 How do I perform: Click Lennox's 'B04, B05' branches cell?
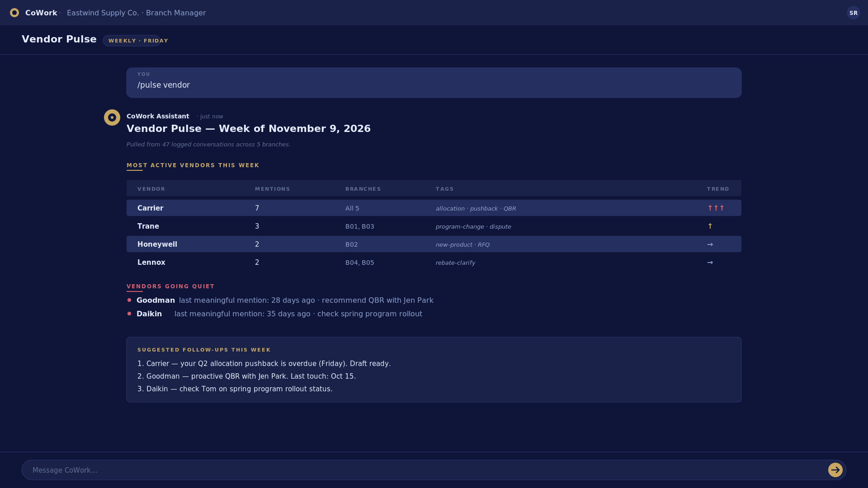[360, 263]
